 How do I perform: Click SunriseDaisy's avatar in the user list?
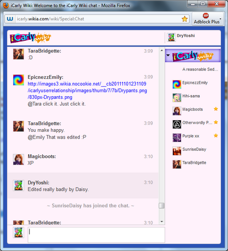[x=177, y=151]
